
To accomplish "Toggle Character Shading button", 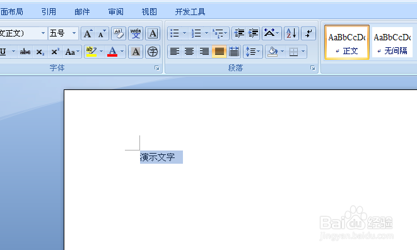I will pyautogui.click(x=136, y=52).
